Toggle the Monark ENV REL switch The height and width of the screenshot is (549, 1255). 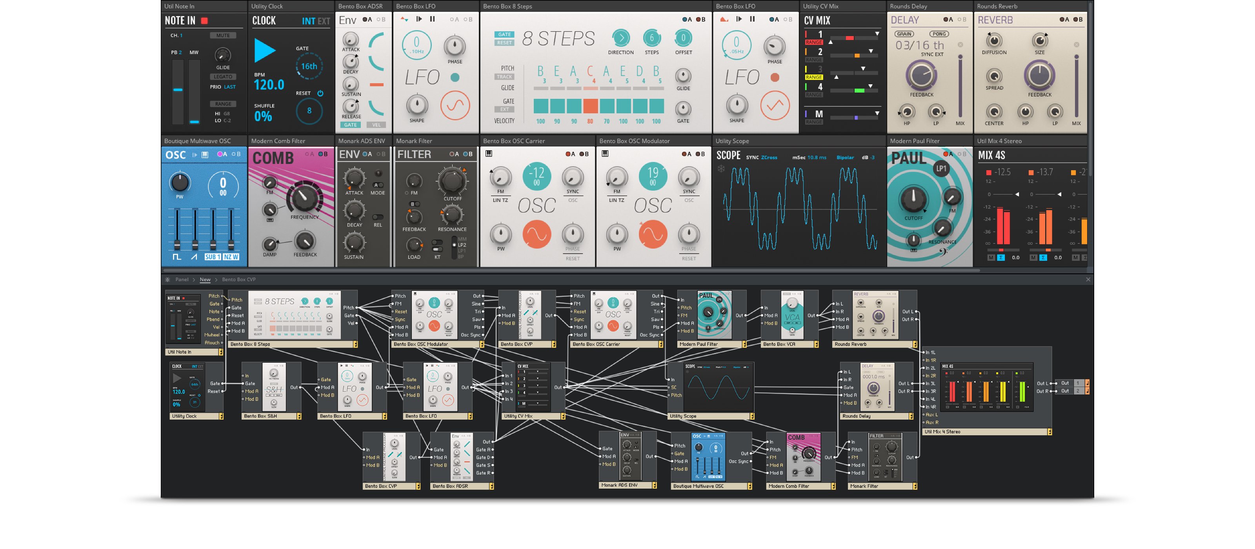coord(378,217)
